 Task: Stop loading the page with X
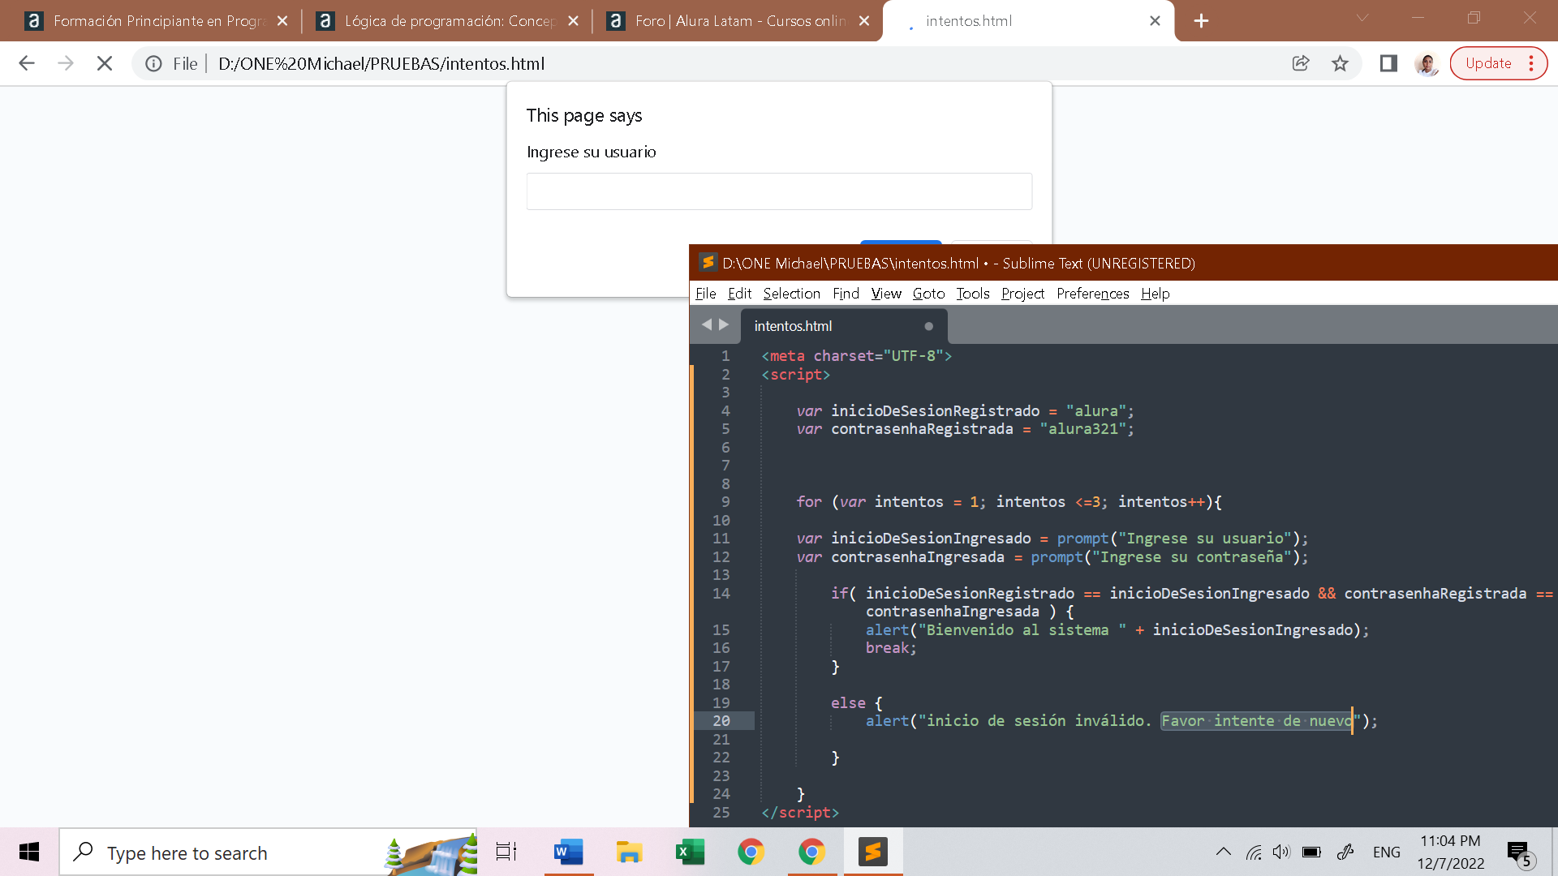coord(105,63)
